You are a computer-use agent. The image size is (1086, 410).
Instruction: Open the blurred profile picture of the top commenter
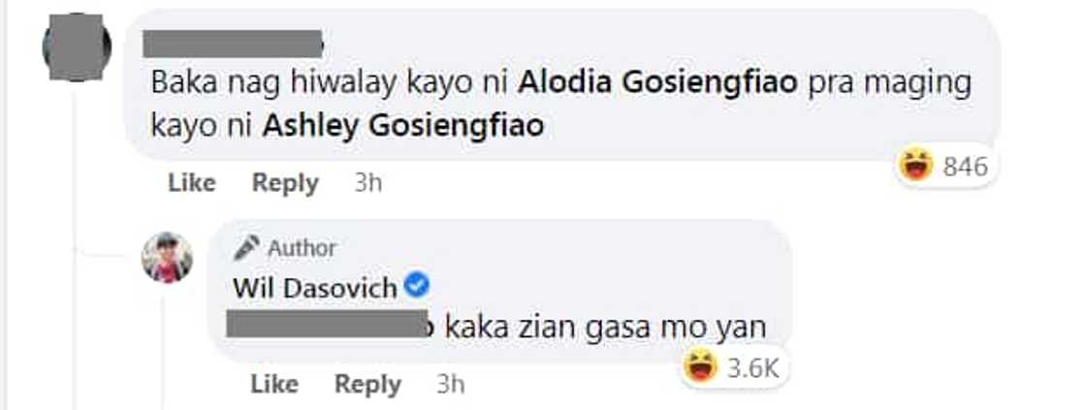click(77, 47)
